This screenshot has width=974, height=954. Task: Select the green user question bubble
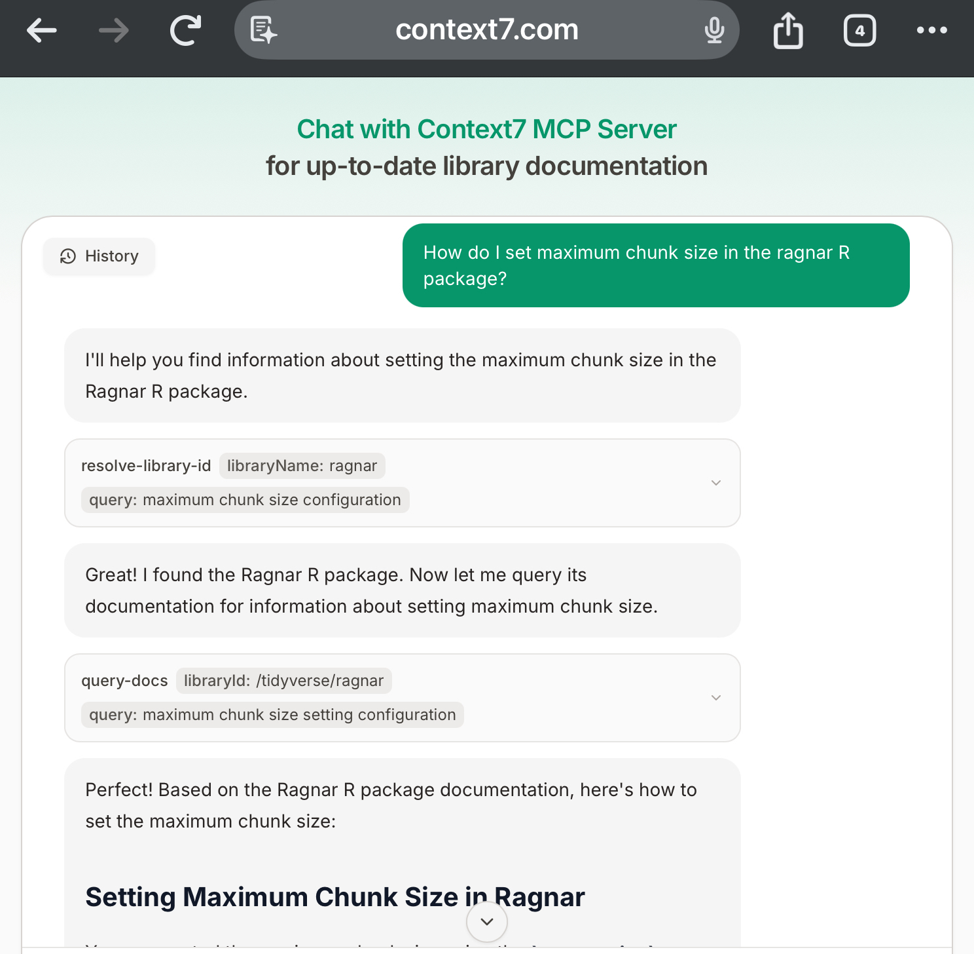656,265
